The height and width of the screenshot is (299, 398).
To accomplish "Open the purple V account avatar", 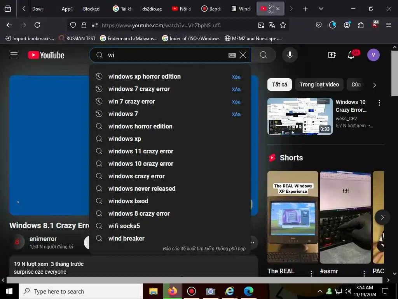I will click(373, 55).
